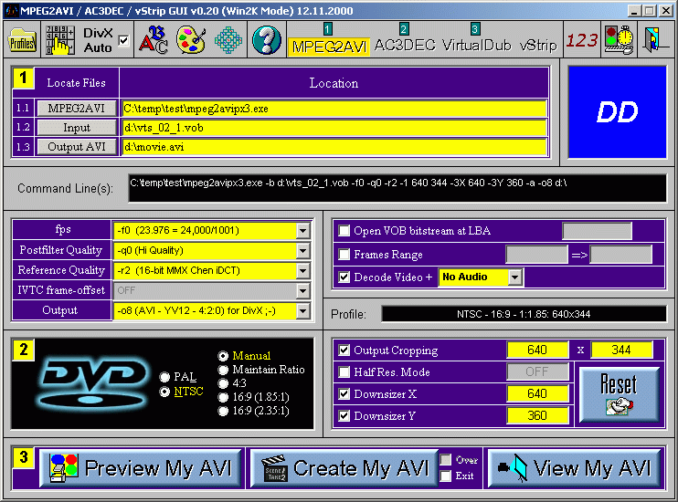The width and height of the screenshot is (678, 502).
Task: Click the exit door icon
Action: 653,41
